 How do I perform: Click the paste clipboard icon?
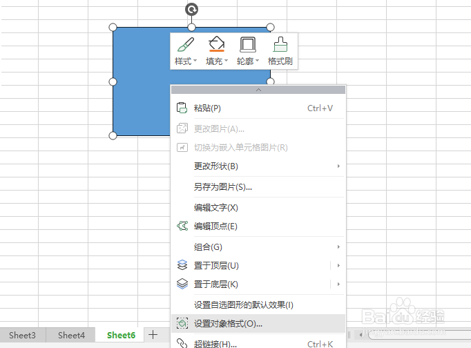(x=182, y=108)
